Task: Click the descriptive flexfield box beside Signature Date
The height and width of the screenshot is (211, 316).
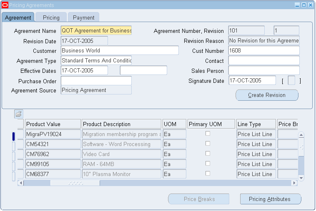Action: click(x=291, y=81)
